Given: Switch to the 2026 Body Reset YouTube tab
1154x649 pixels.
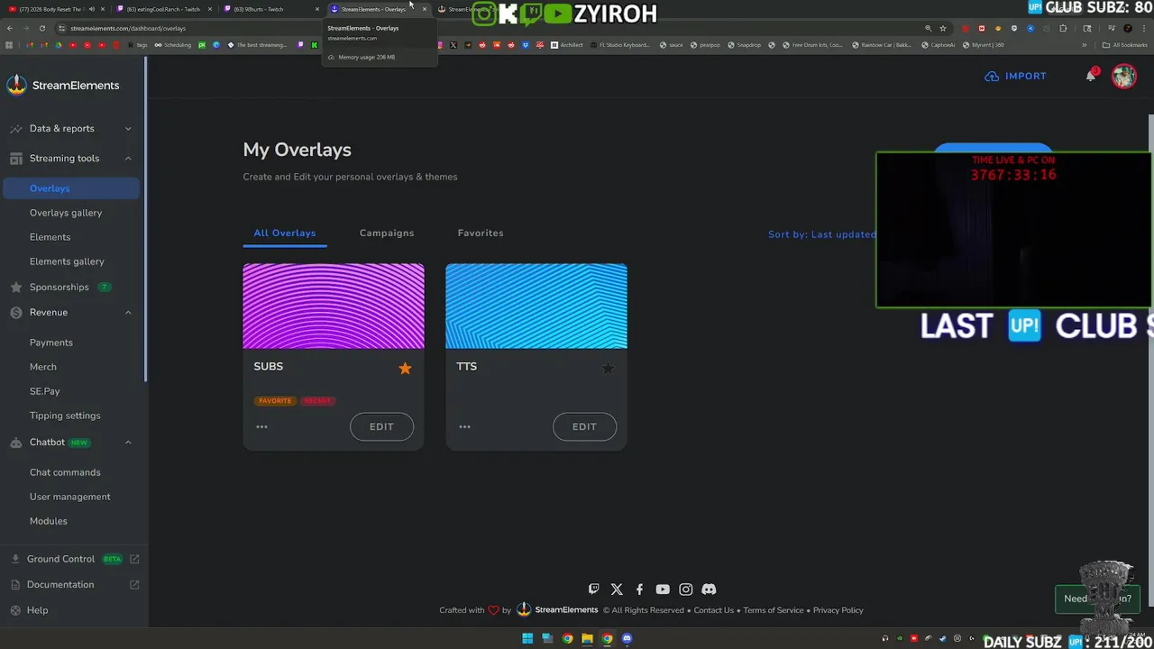Looking at the screenshot, I should tap(55, 9).
